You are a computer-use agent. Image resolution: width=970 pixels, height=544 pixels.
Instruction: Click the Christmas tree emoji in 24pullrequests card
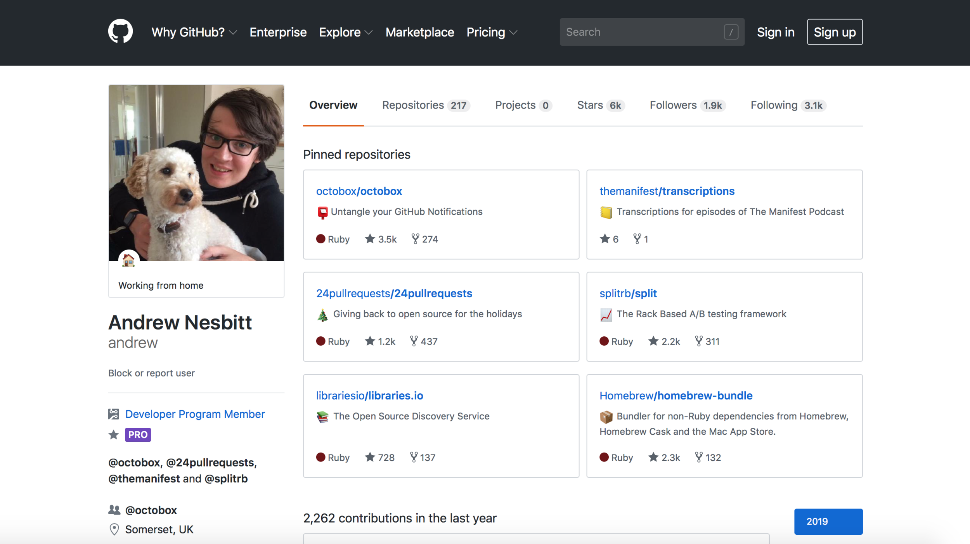pos(322,315)
